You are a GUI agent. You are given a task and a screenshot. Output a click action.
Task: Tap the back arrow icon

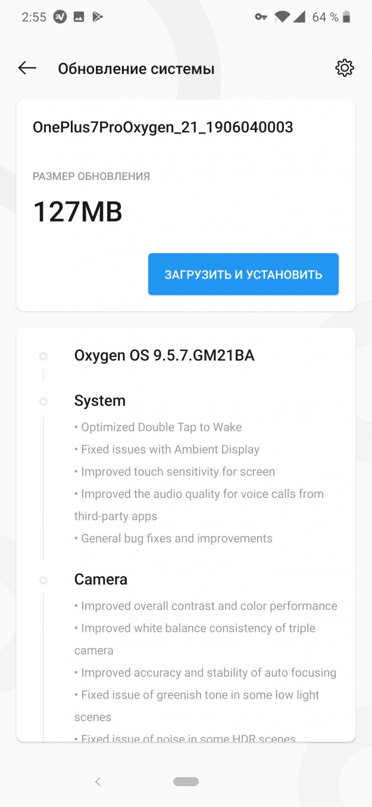click(x=27, y=69)
